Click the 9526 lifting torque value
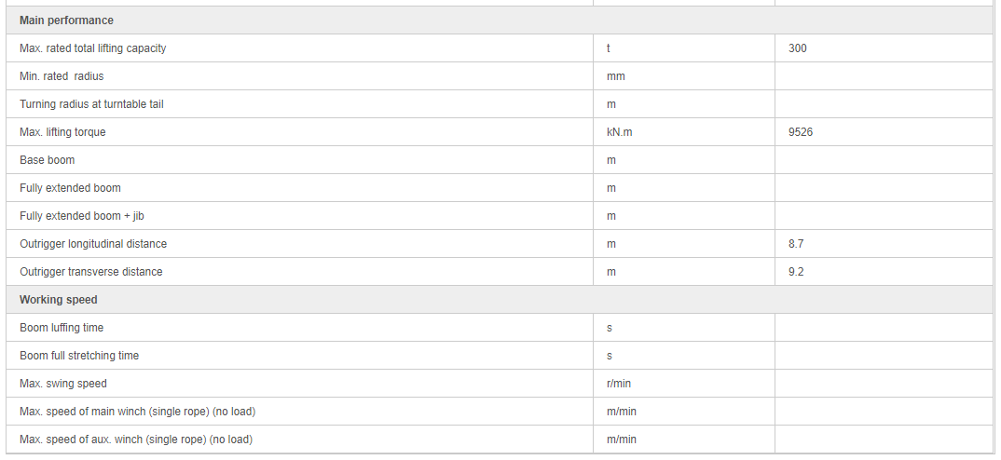 [801, 132]
